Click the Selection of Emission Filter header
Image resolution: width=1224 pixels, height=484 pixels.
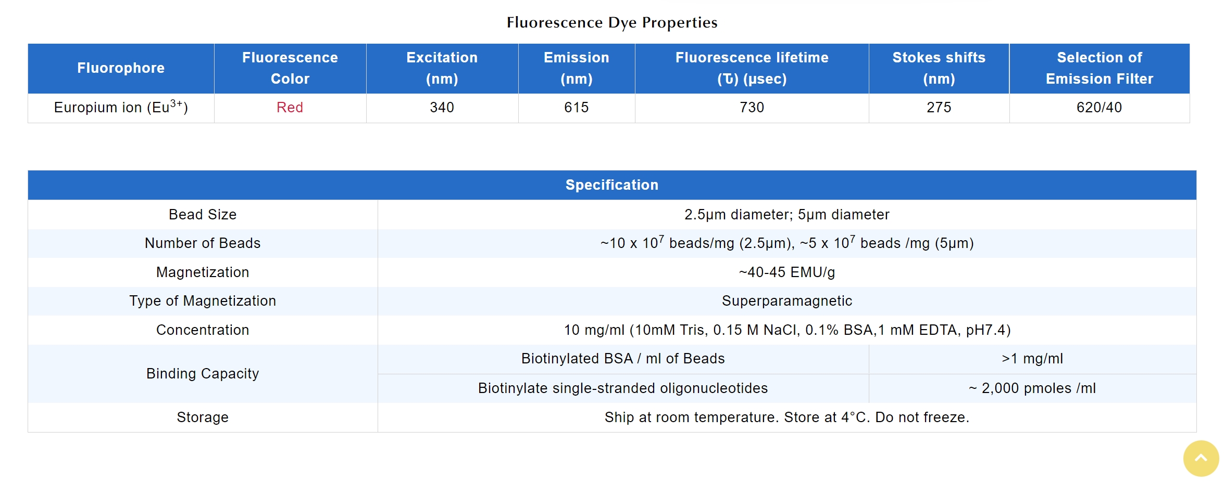(1099, 68)
